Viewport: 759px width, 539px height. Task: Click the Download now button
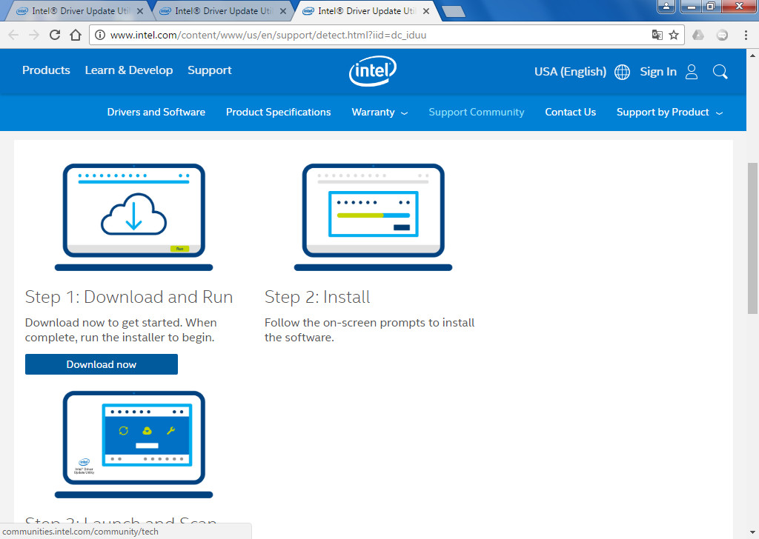click(101, 364)
